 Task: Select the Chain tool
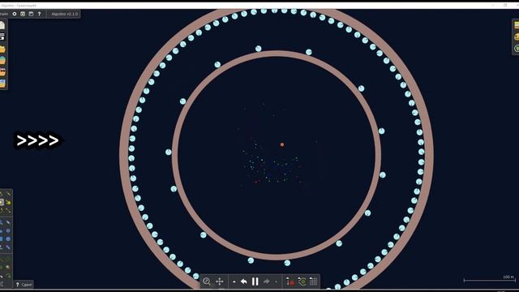[8, 247]
